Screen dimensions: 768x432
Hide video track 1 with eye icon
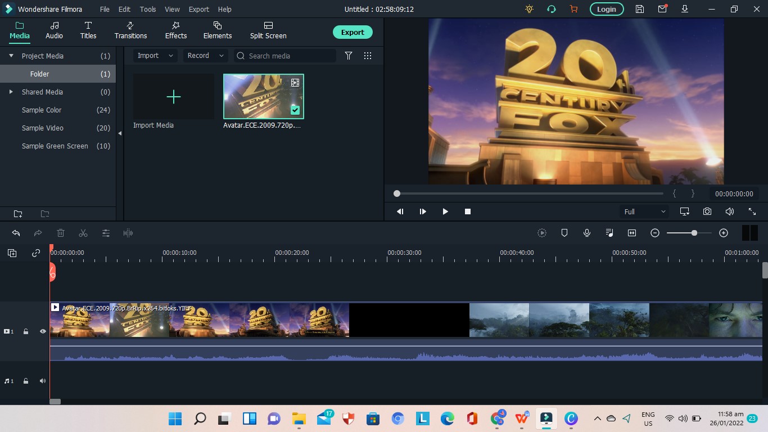[43, 332]
